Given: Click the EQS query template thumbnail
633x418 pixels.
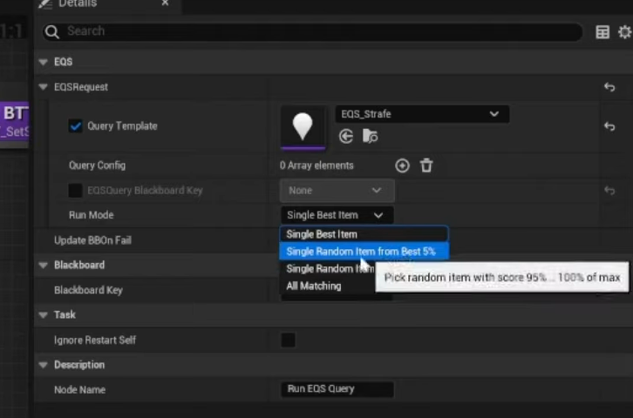Looking at the screenshot, I should coord(302,126).
